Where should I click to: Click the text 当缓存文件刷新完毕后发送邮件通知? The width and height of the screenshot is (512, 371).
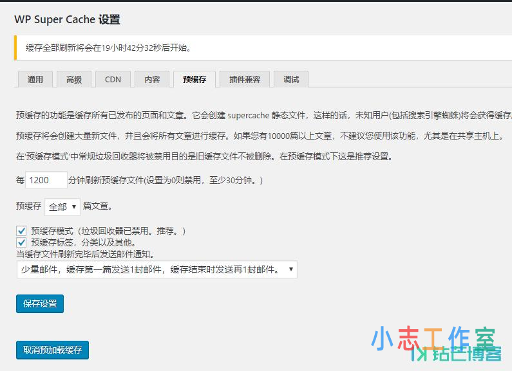tap(86, 254)
